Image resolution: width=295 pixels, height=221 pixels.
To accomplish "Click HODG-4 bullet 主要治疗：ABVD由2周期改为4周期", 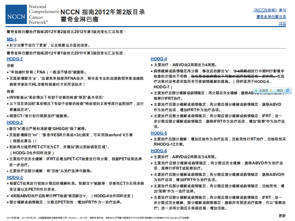I will [184, 65].
